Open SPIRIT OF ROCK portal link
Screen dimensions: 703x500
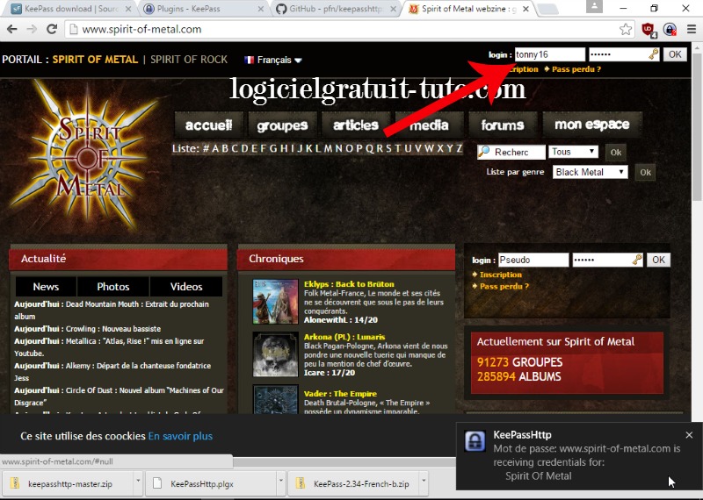pos(189,60)
